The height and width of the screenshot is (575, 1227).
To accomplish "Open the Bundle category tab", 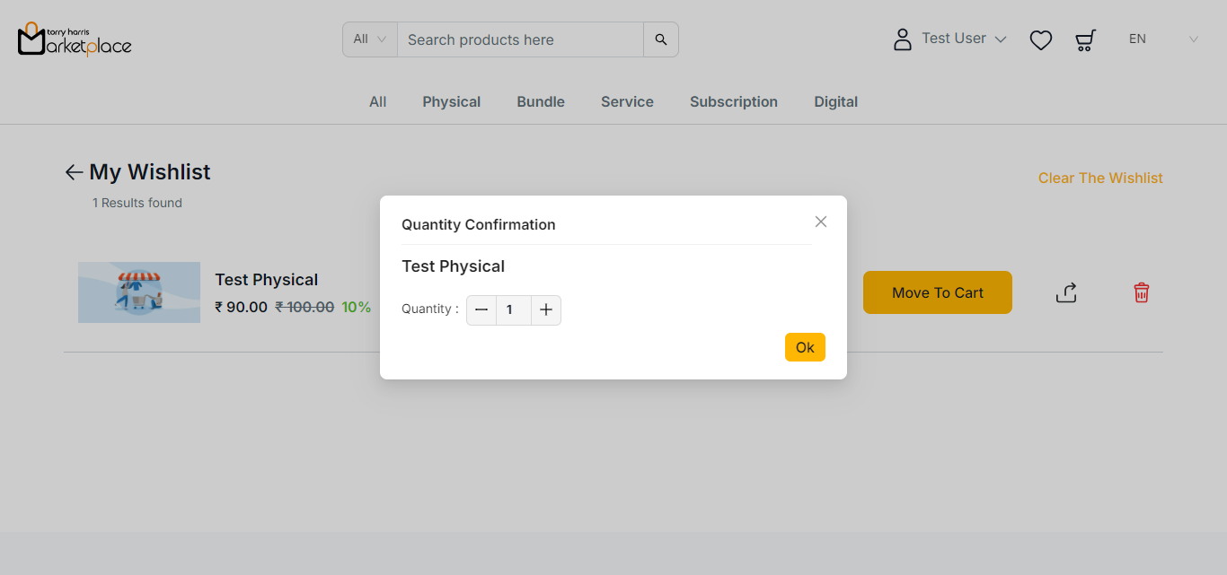I will click(x=540, y=102).
